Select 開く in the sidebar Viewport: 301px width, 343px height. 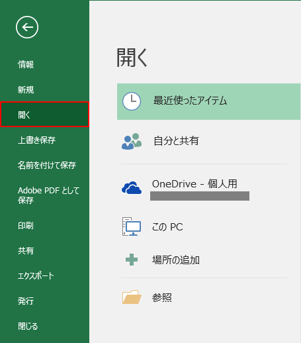44,115
